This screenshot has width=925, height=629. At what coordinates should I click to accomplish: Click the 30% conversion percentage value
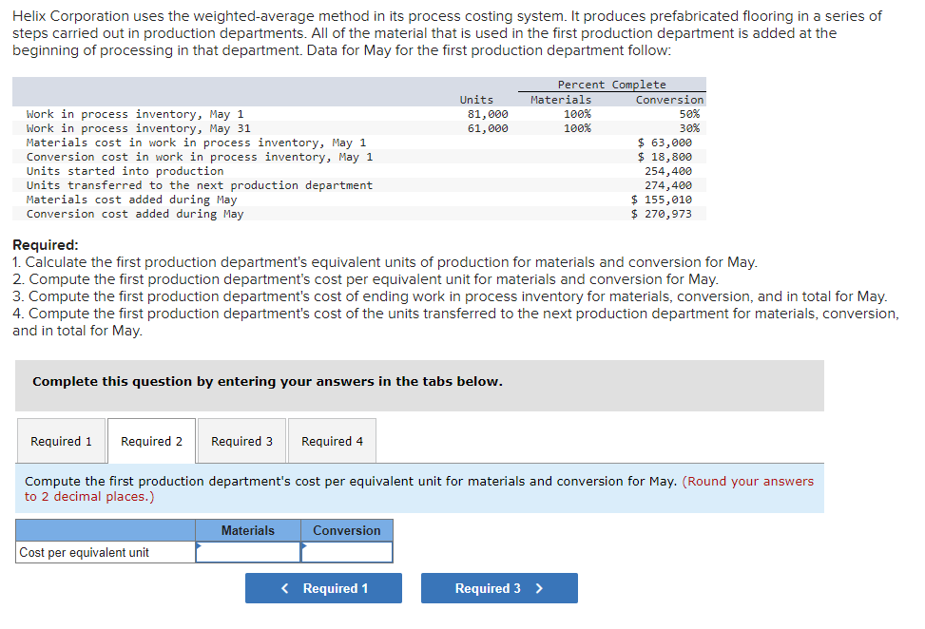[689, 128]
